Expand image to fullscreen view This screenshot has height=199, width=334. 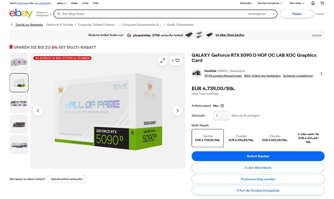click(163, 61)
